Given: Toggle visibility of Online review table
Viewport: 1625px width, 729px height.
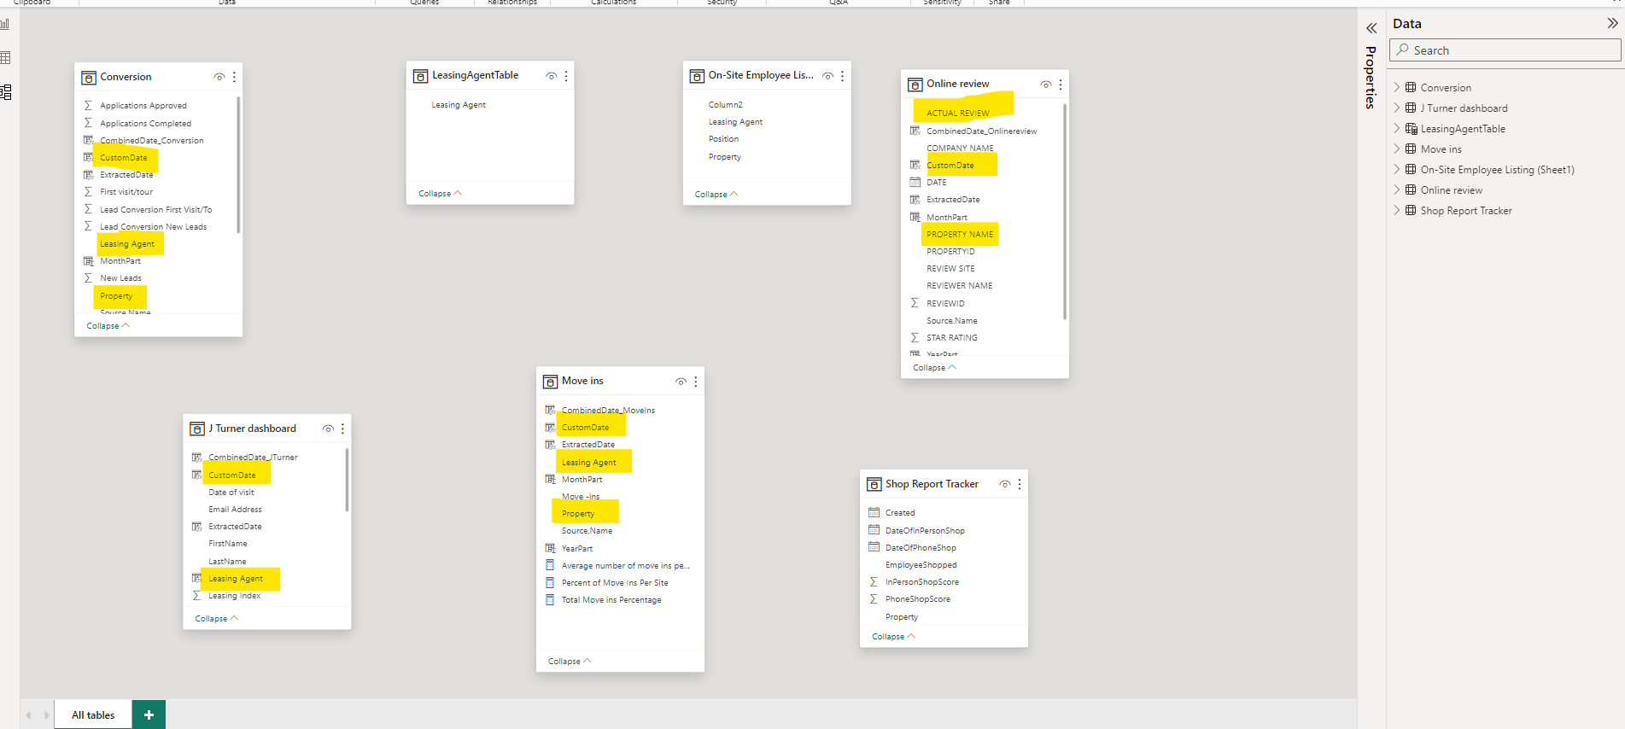Looking at the screenshot, I should point(1046,85).
